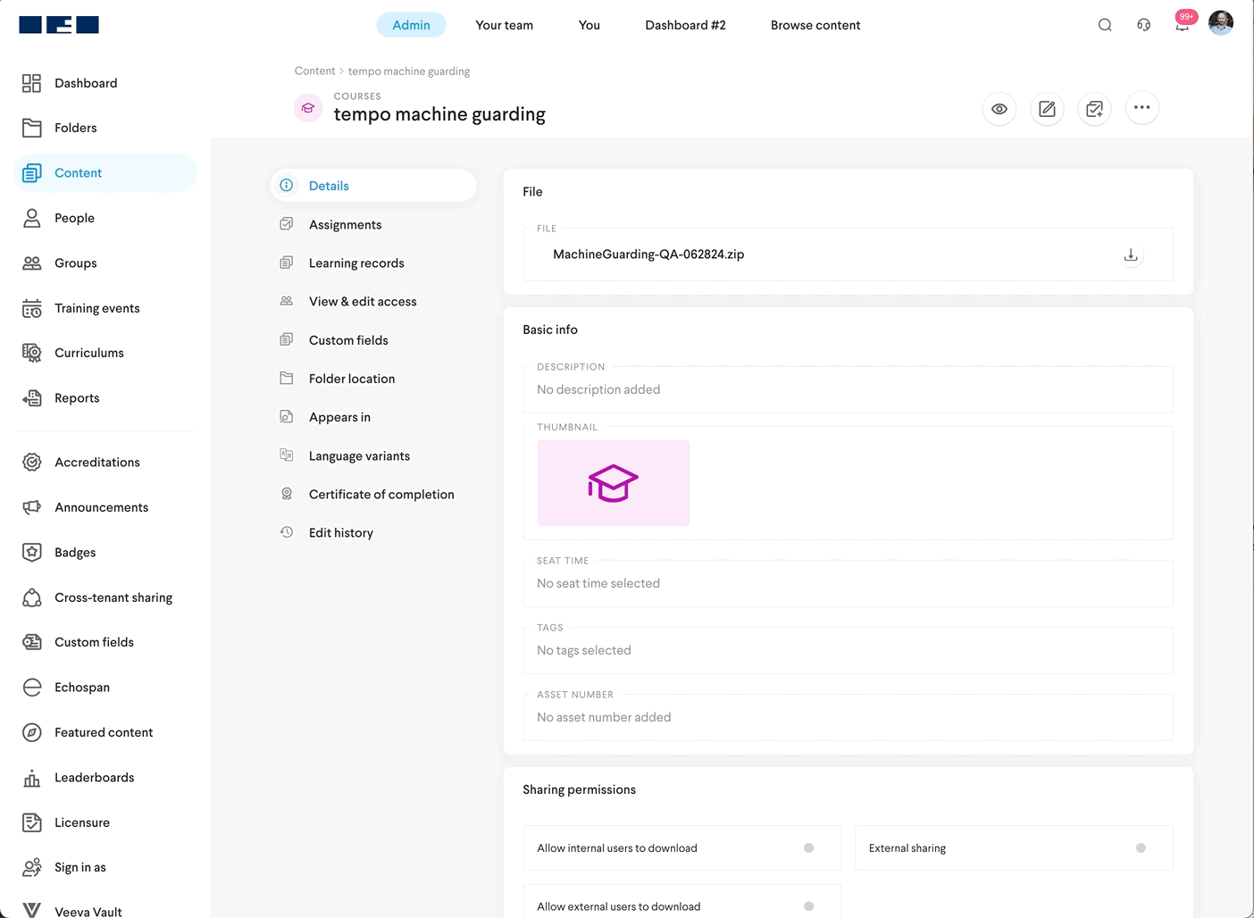
Task: Open the notifications bell with 99+ badge
Action: (x=1182, y=25)
